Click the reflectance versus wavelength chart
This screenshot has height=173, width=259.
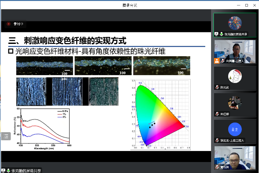[x=43, y=129]
